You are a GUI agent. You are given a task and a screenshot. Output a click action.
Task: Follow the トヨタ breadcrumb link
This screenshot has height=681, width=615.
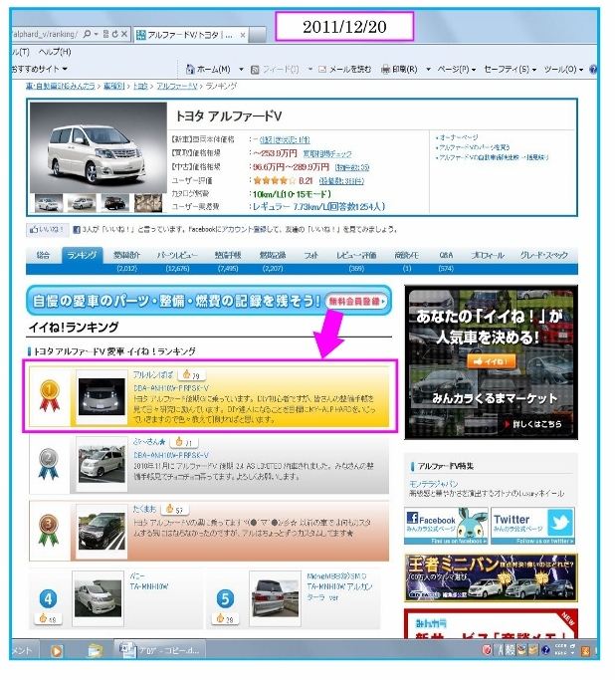point(140,86)
